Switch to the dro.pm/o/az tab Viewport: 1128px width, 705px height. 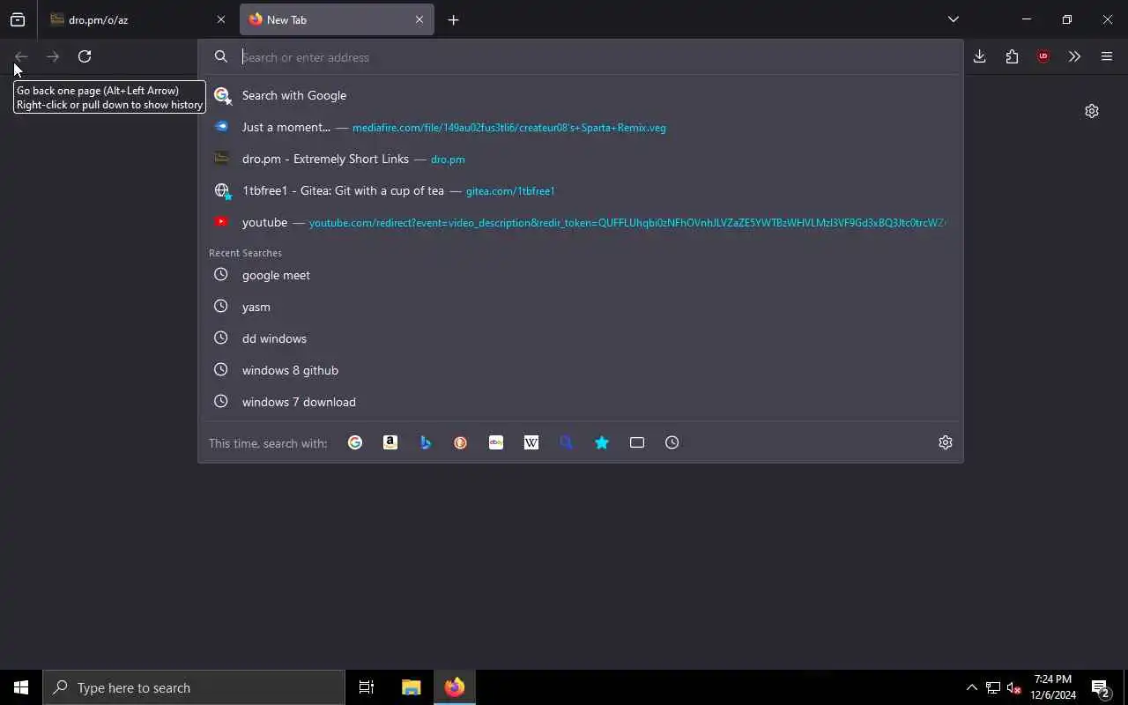click(x=138, y=19)
